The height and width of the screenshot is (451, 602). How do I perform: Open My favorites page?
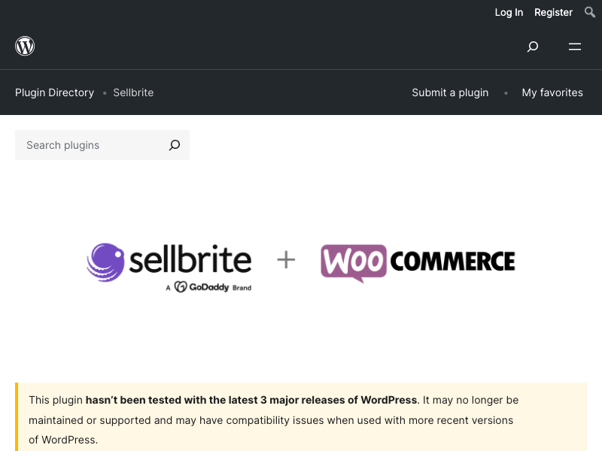(x=552, y=92)
